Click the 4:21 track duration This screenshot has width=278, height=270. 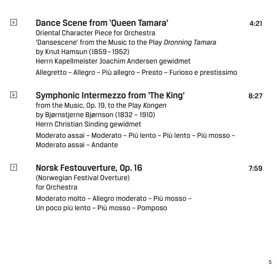256,24
